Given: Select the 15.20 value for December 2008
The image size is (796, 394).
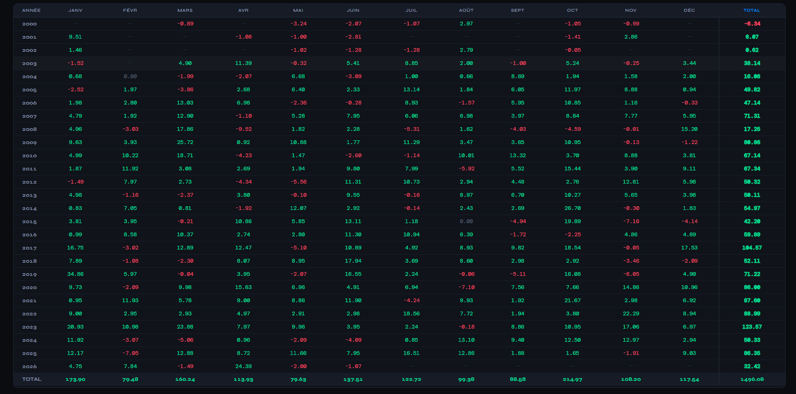Looking at the screenshot, I should (x=690, y=129).
